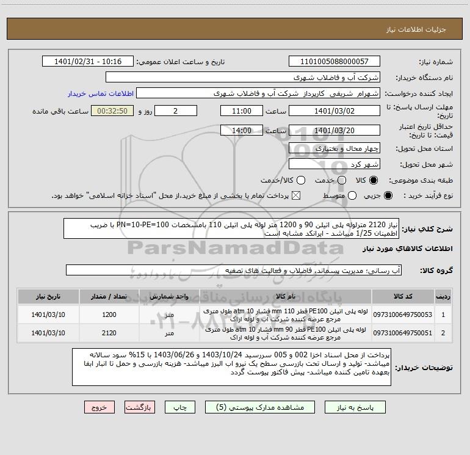This screenshot has height=455, width=470.
Task: Click the price validity date 1401/03/20
Action: (334, 130)
